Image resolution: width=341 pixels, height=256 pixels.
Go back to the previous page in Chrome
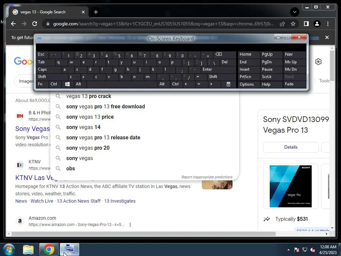tap(13, 24)
